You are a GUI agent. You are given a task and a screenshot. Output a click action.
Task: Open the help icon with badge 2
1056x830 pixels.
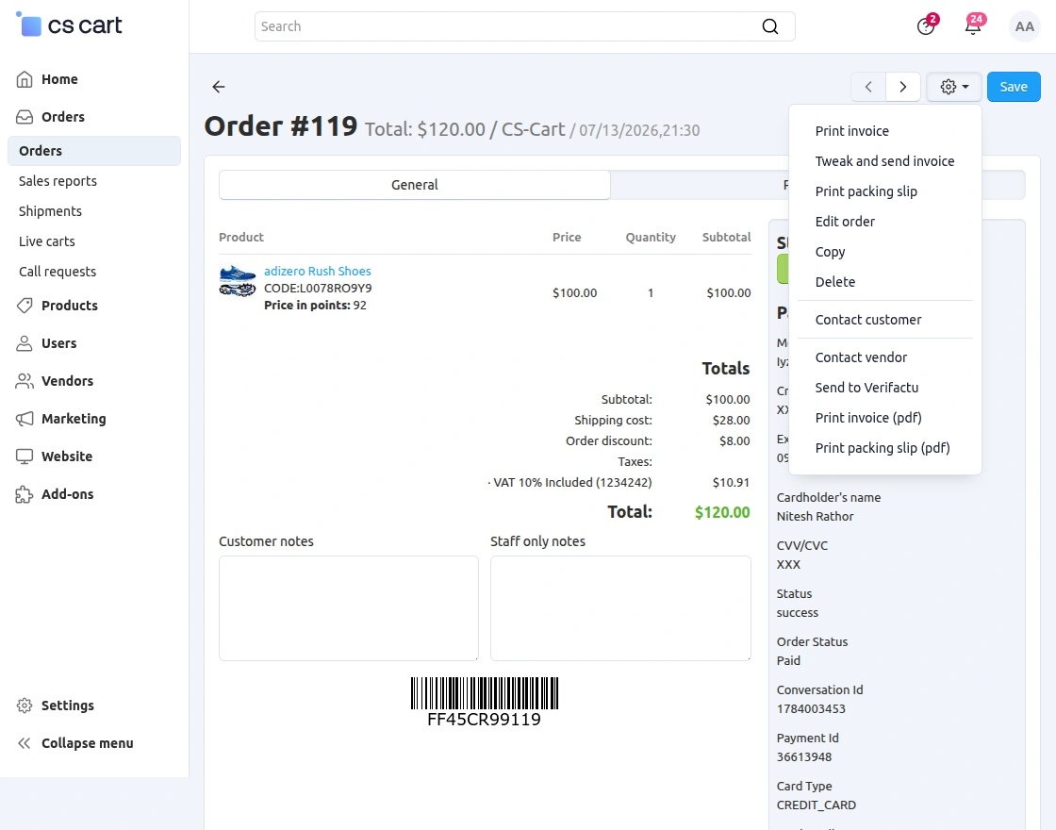pos(926,26)
